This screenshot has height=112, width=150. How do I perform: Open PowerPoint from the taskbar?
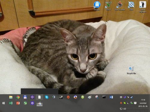(x=18, y=103)
